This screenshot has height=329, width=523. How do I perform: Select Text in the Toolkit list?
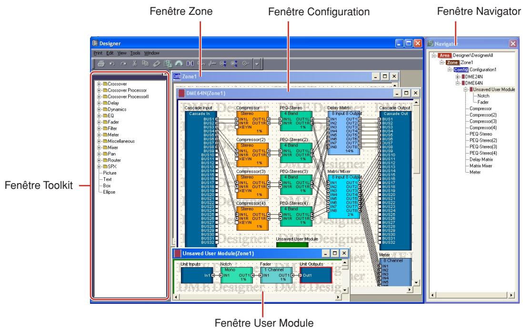pos(107,179)
